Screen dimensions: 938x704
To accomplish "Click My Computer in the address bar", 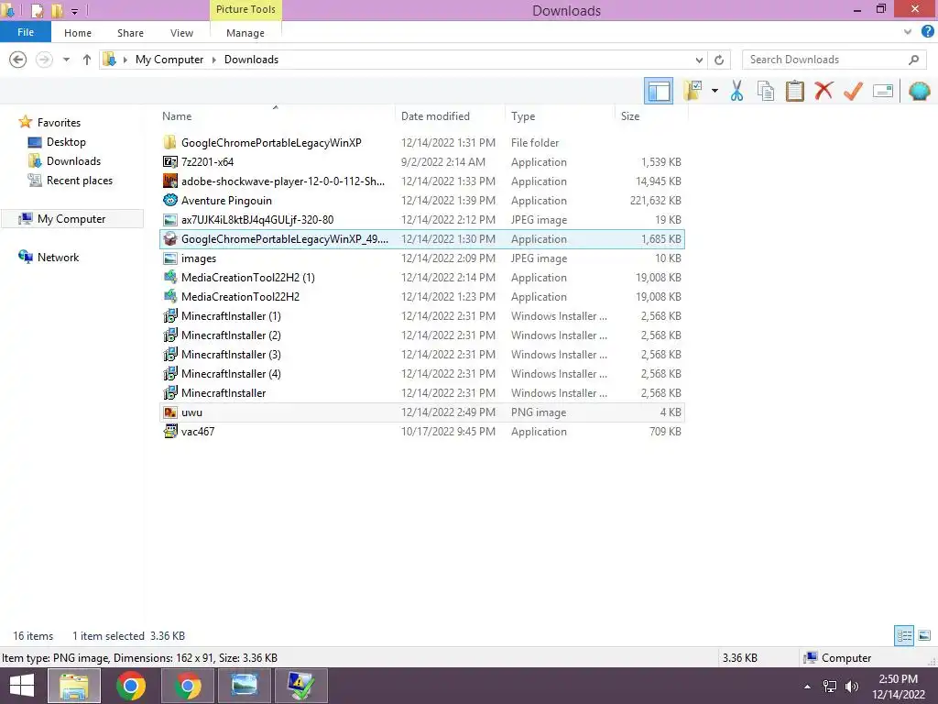I will coord(169,60).
